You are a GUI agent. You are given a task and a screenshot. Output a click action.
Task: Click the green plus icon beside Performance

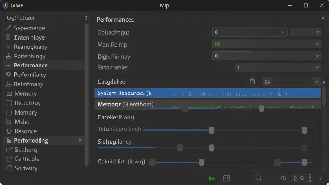click(8, 66)
